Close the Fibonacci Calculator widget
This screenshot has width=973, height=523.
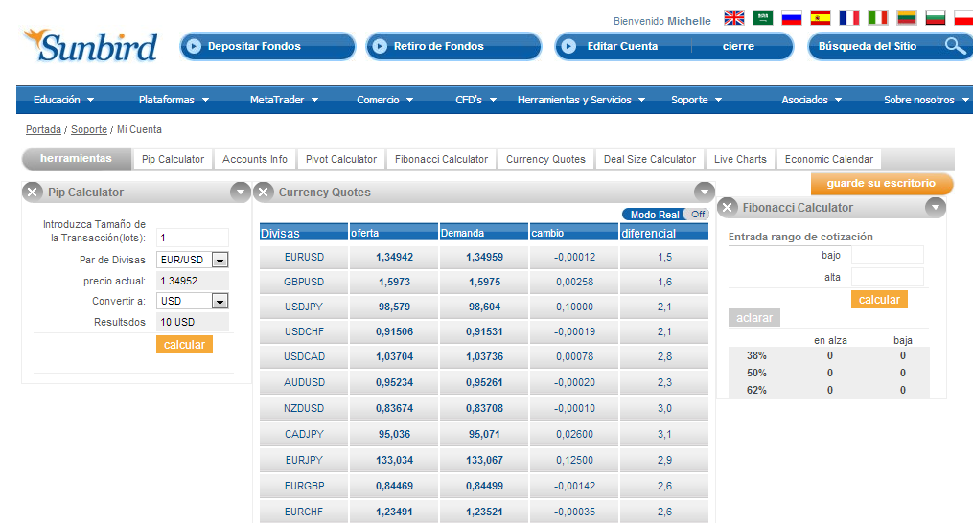[728, 208]
